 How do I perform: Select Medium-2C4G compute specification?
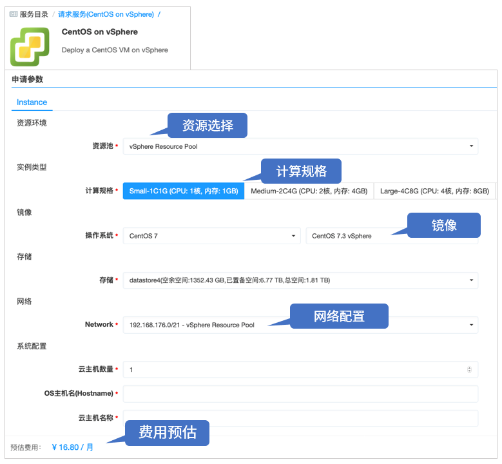tap(309, 191)
